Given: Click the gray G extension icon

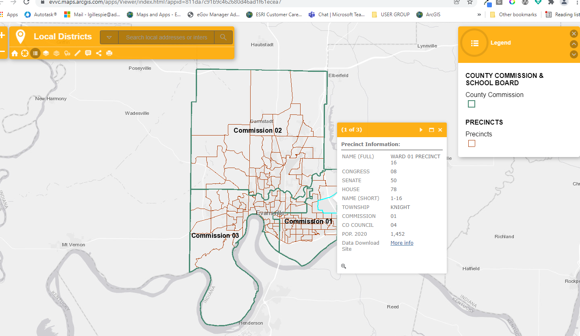Looking at the screenshot, I should click(x=499, y=2).
